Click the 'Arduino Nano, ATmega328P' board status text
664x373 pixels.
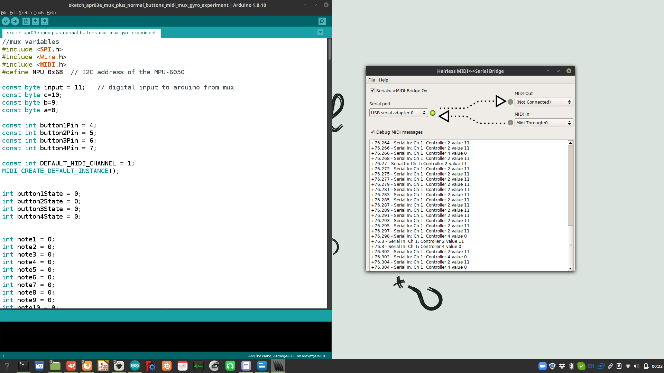click(x=286, y=356)
